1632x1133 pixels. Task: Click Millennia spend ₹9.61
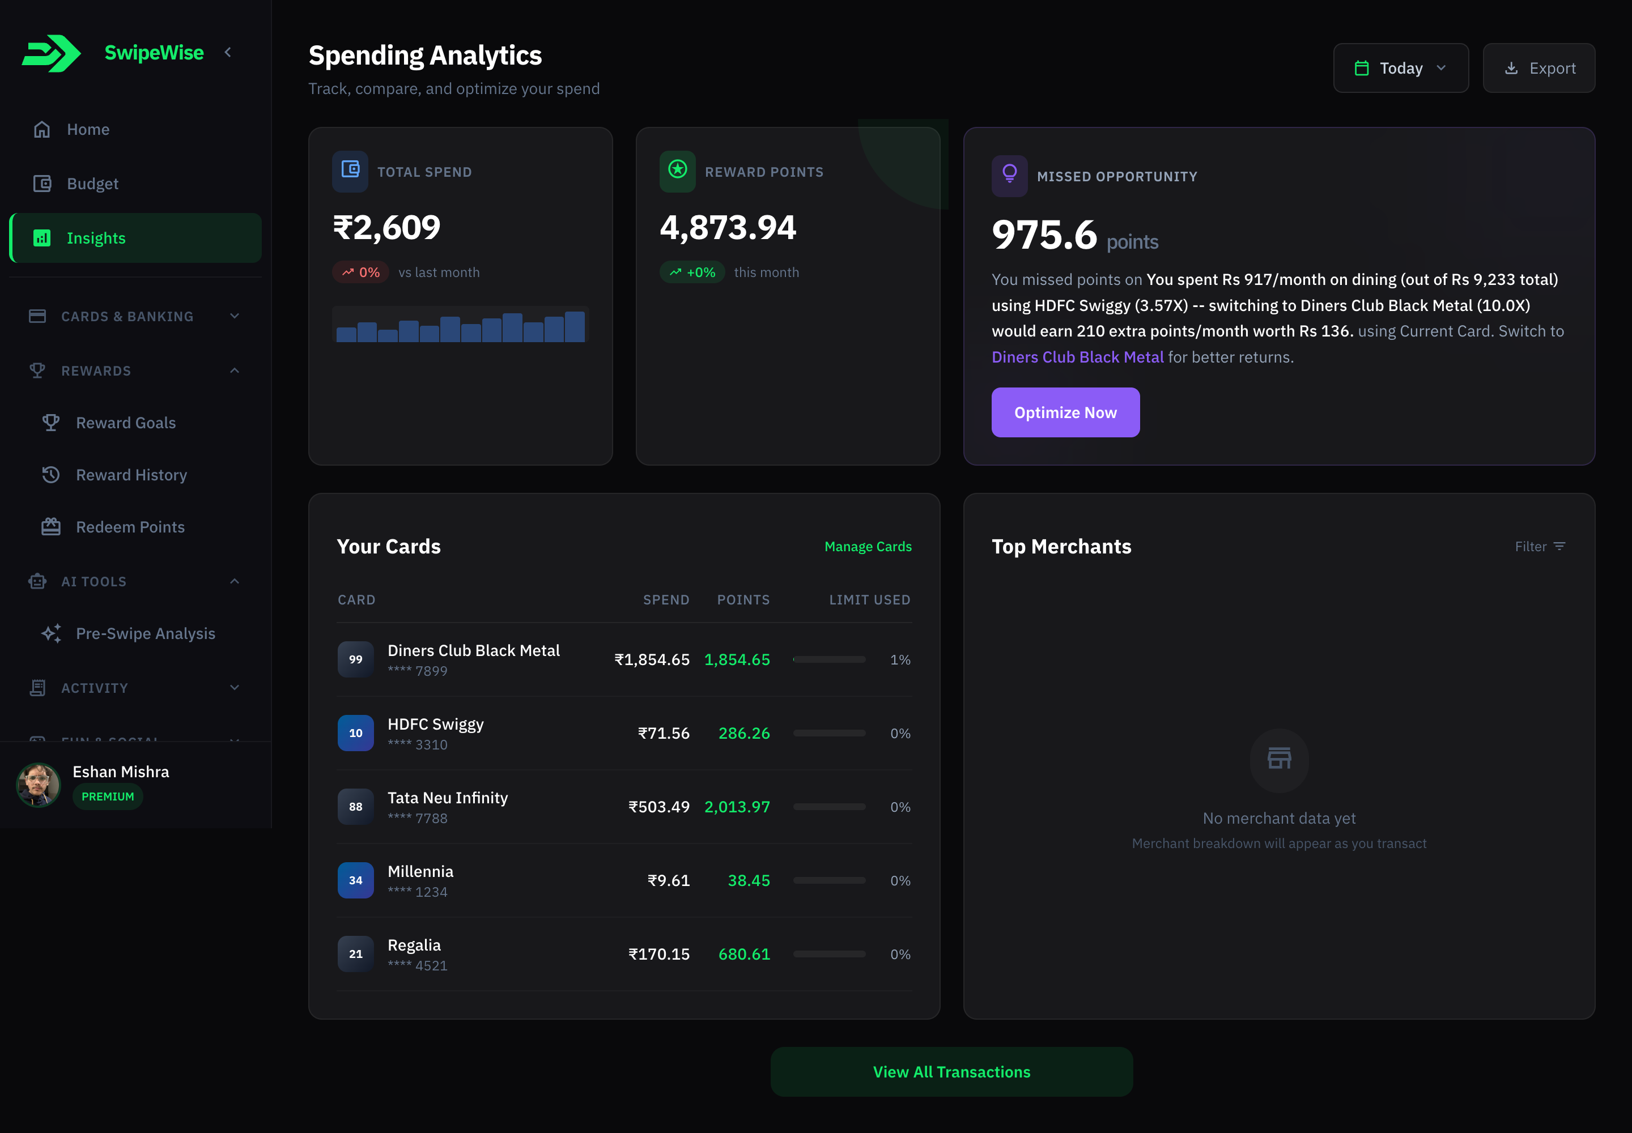[668, 880]
